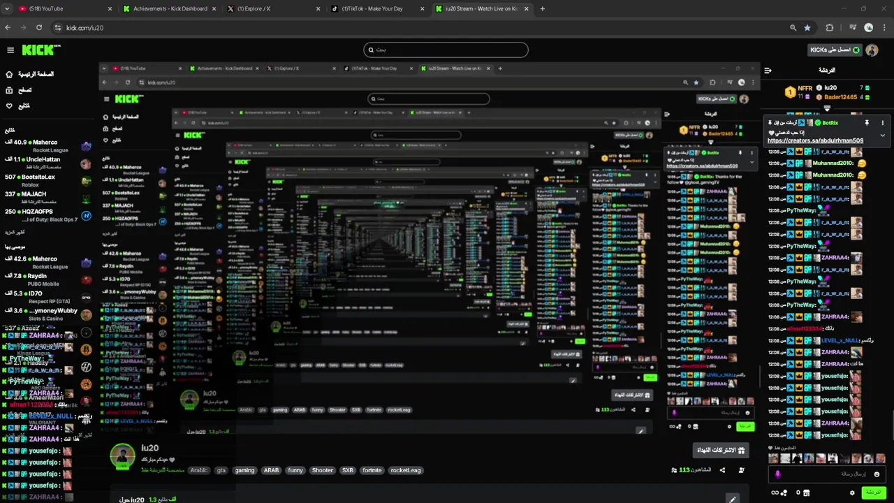The height and width of the screenshot is (503, 894).
Task: Switch to Achievements Kick Dashboard tab
Action: pos(171,8)
